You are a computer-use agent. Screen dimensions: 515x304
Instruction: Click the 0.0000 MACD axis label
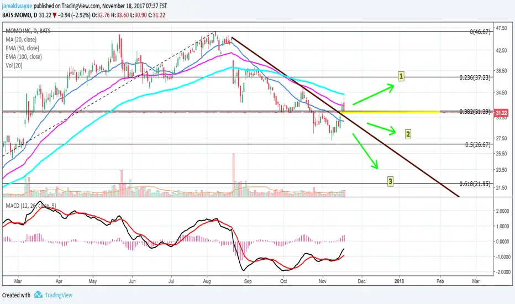pyautogui.click(x=502, y=242)
